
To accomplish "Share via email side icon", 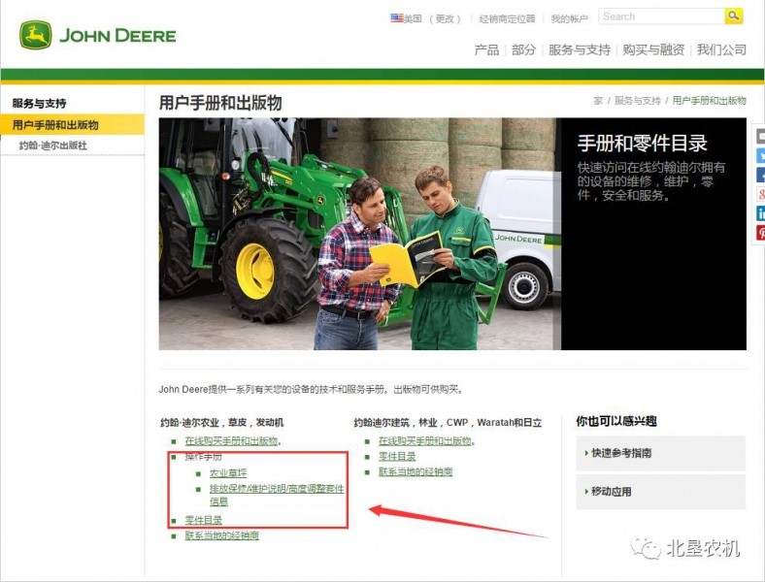I will (760, 137).
